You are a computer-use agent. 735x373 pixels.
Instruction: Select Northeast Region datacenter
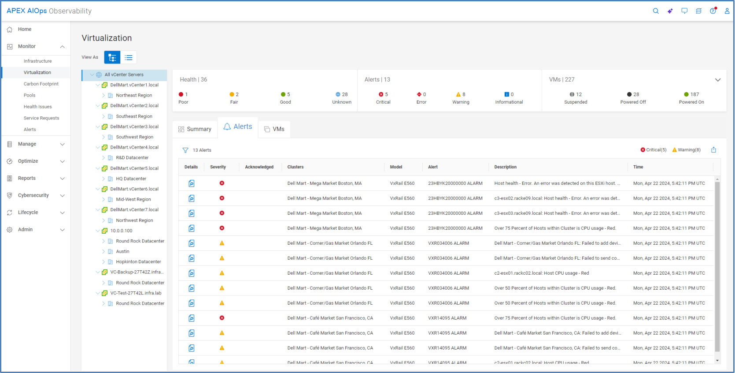click(x=134, y=95)
